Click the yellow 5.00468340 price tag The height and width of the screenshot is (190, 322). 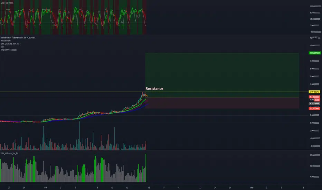(314, 92)
